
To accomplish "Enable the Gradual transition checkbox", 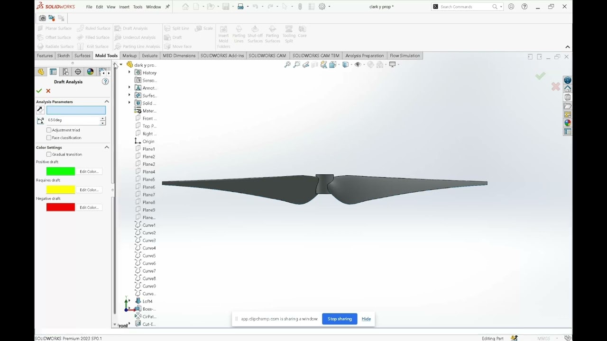I will 49,154.
